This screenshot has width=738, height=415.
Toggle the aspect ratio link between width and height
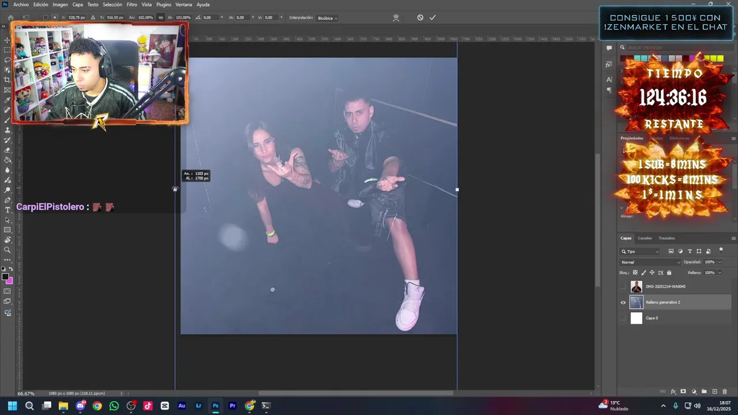click(x=160, y=17)
